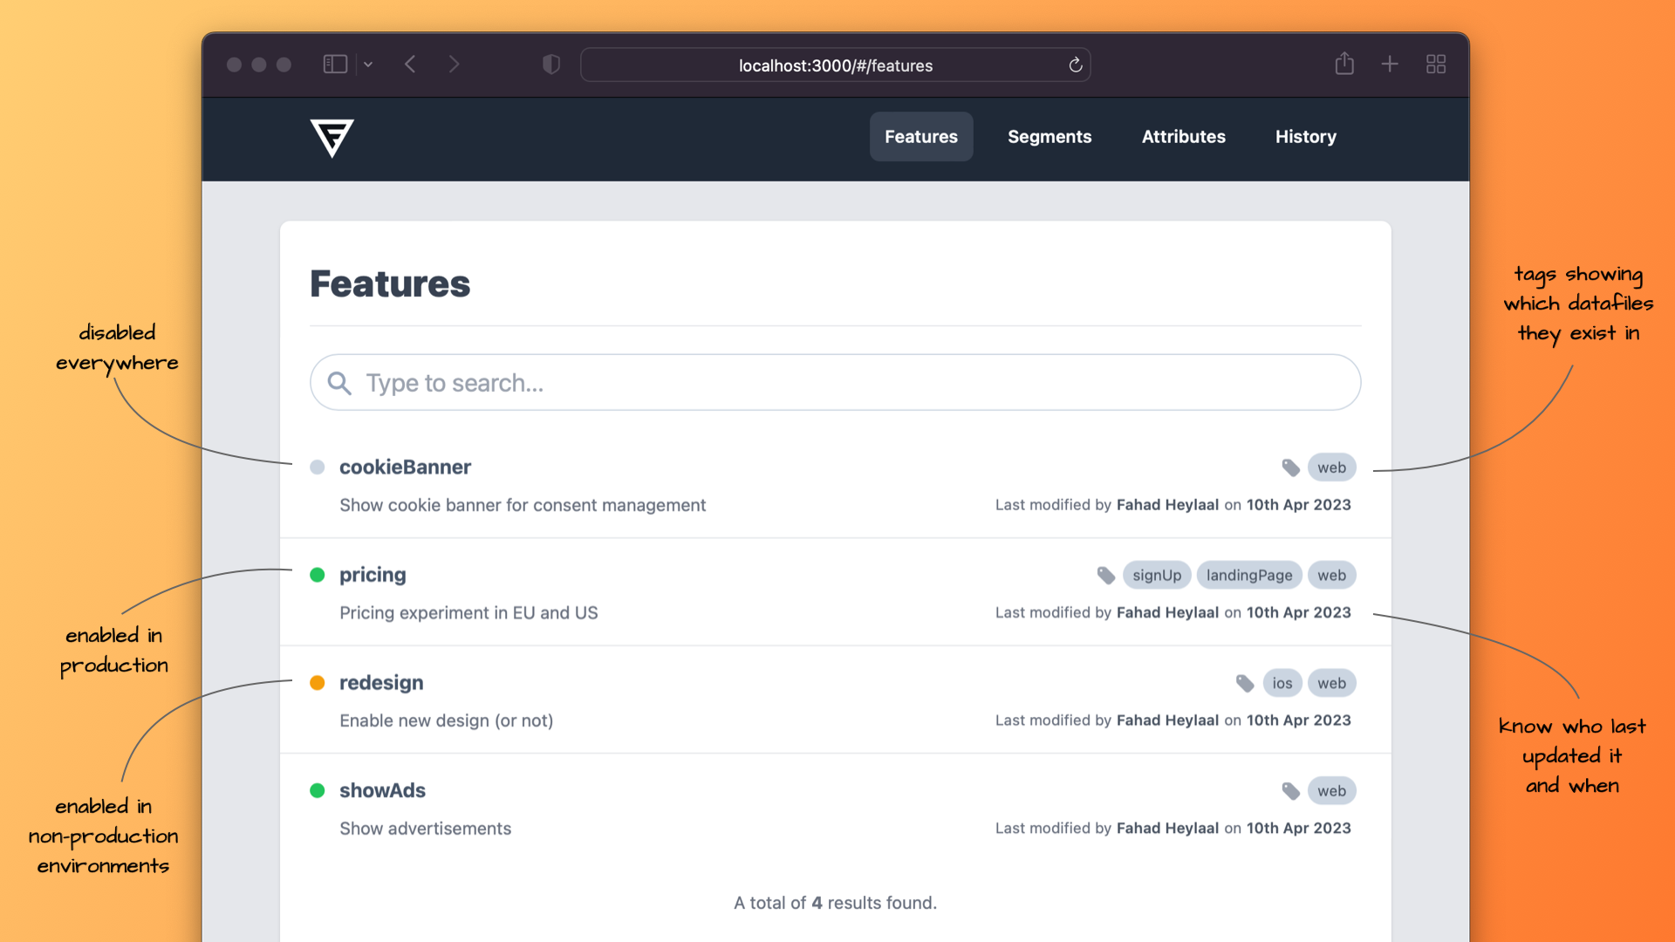This screenshot has width=1675, height=942.
Task: Click the tab overview grid control
Action: click(1436, 64)
